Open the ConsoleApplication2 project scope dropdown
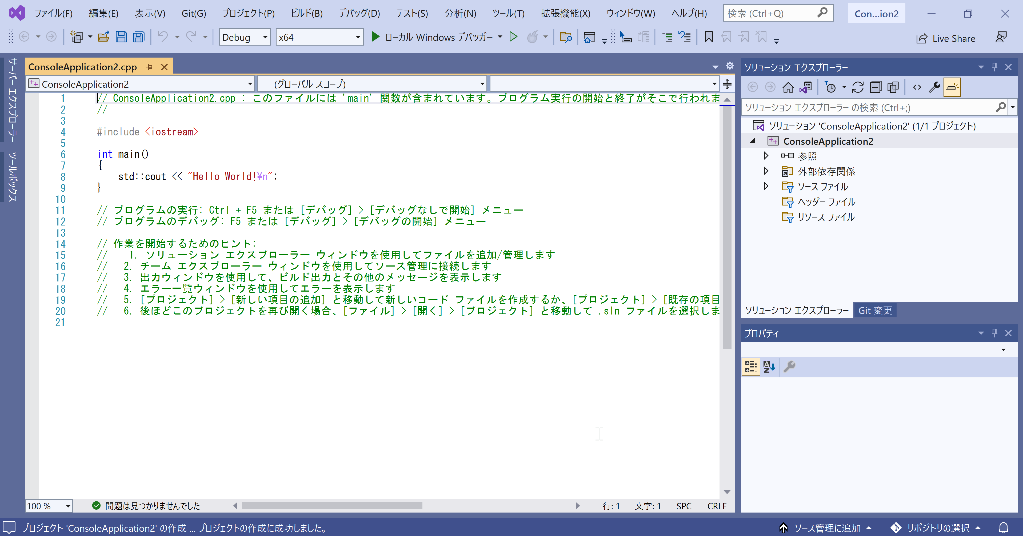The width and height of the screenshot is (1023, 536). tap(141, 84)
